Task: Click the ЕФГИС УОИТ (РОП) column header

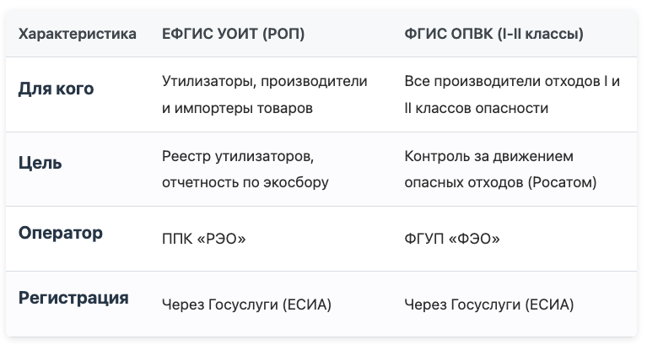Action: [233, 34]
